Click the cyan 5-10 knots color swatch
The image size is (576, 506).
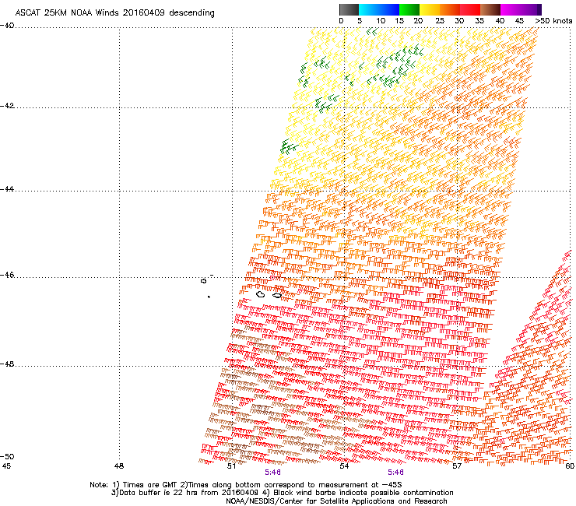tap(369, 9)
